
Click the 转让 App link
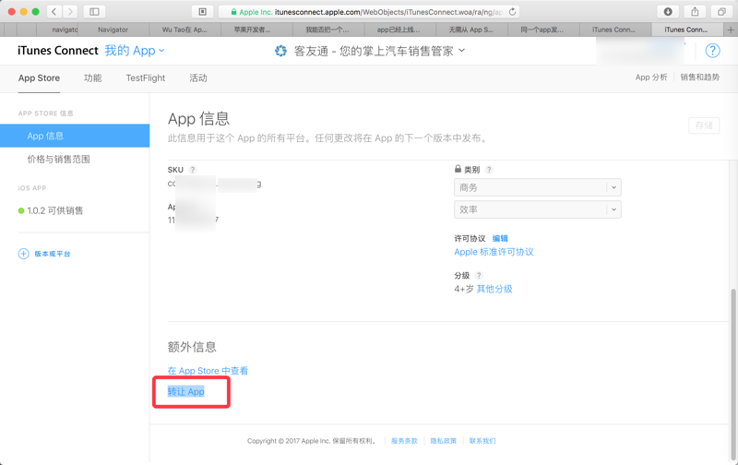tap(186, 391)
